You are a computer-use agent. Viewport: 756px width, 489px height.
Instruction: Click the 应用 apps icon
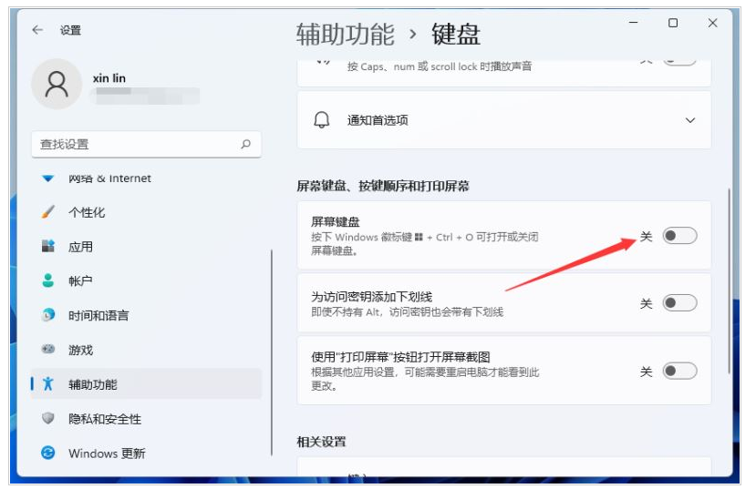(x=48, y=247)
